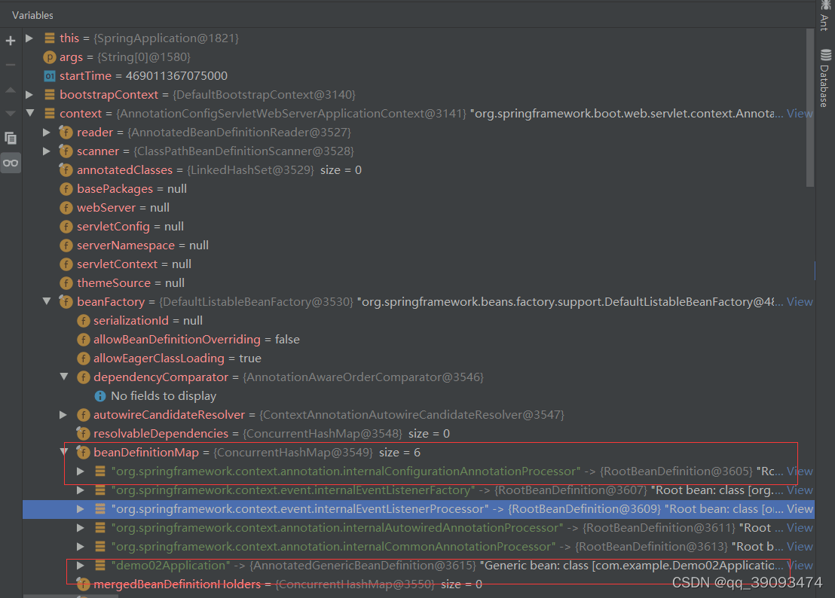Click the Remove Watch minus icon
Viewport: 835px width, 598px height.
[11, 65]
